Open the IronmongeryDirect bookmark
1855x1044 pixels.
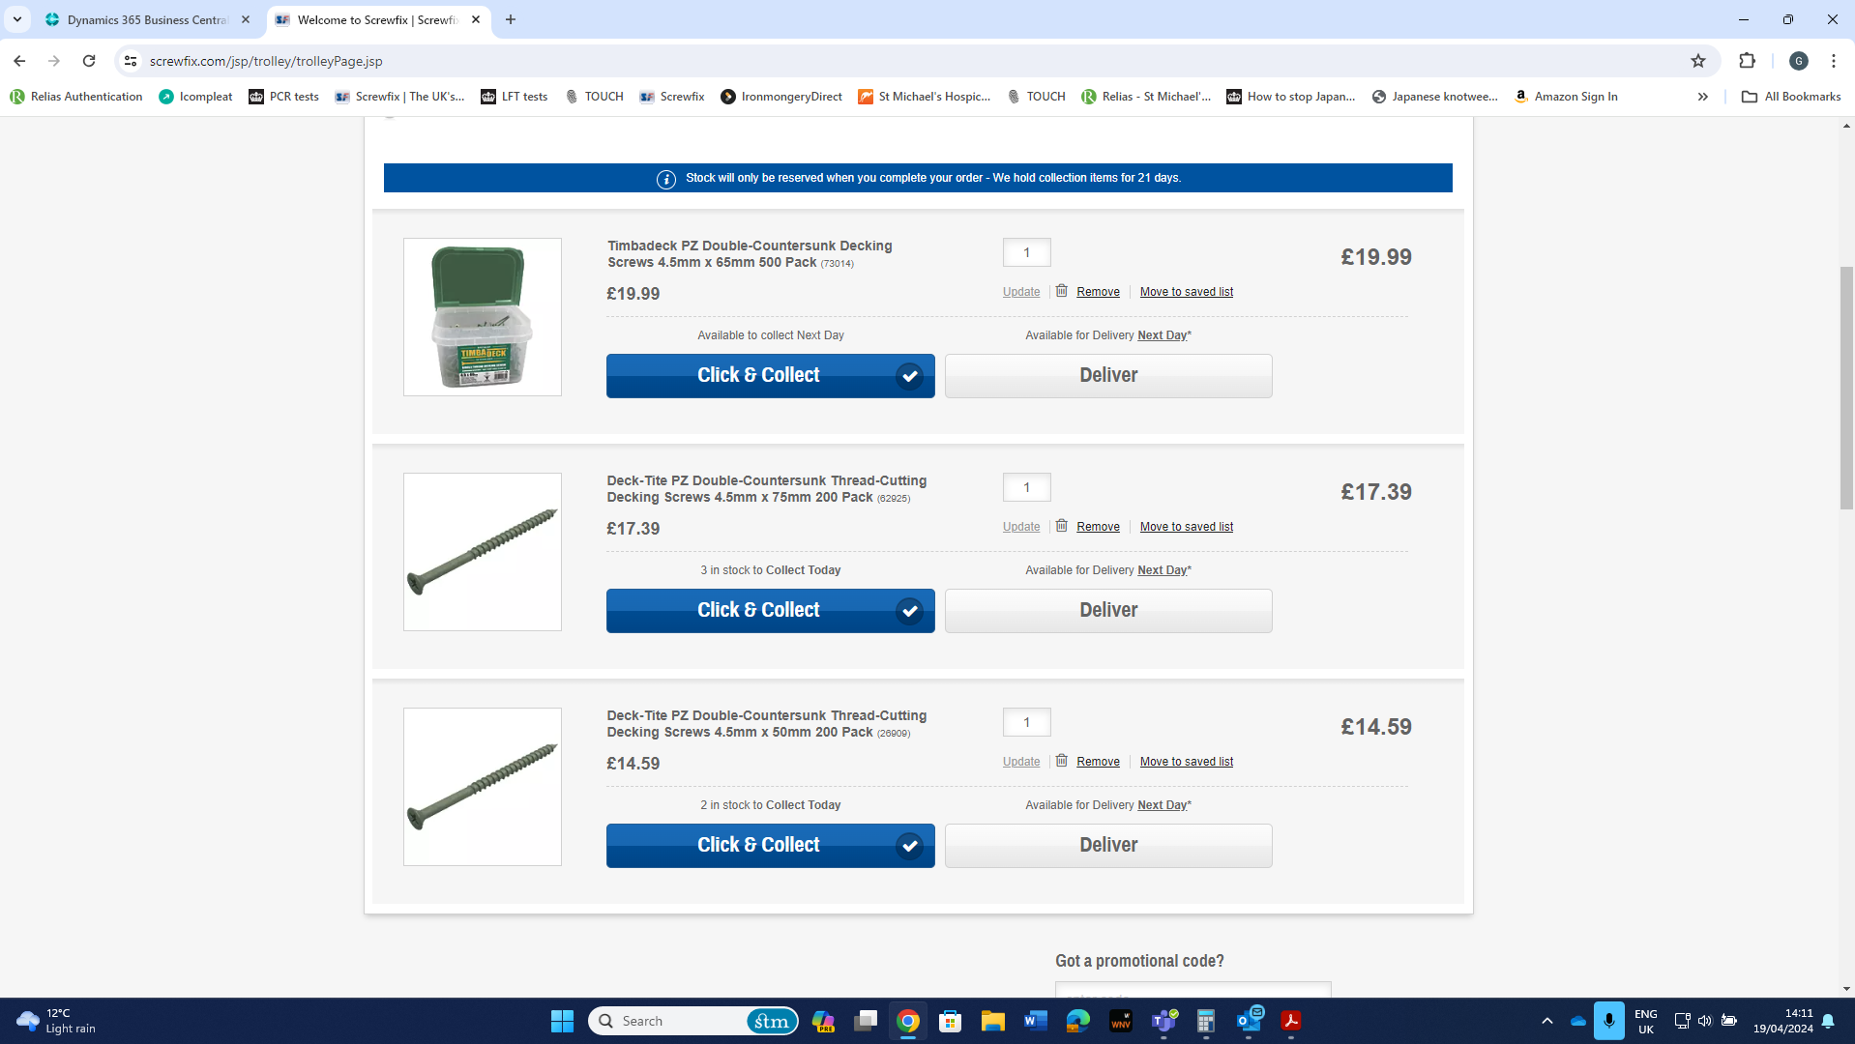tap(781, 97)
